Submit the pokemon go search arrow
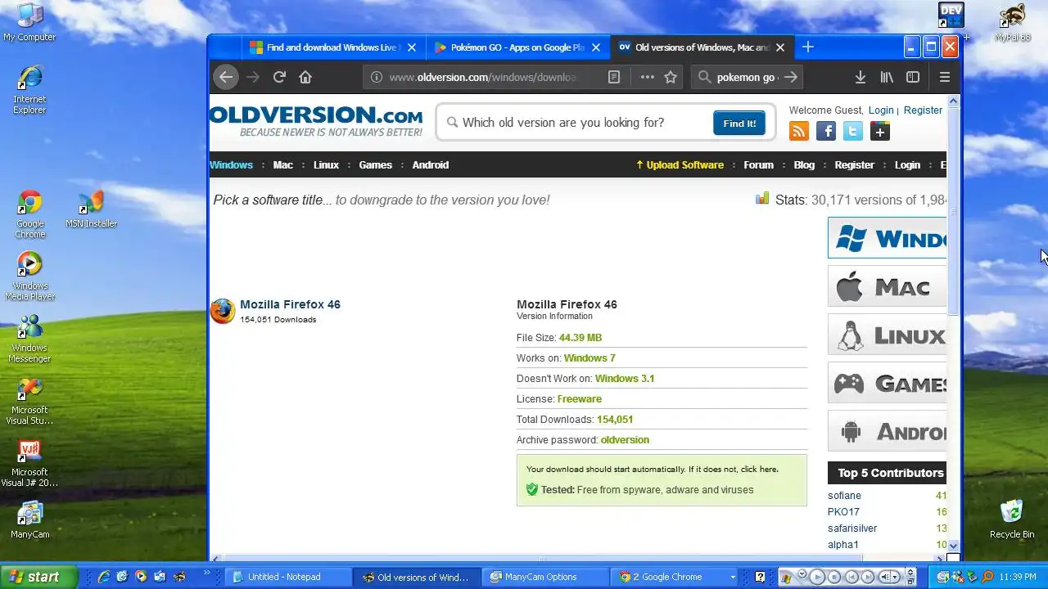This screenshot has width=1048, height=589. click(x=790, y=77)
